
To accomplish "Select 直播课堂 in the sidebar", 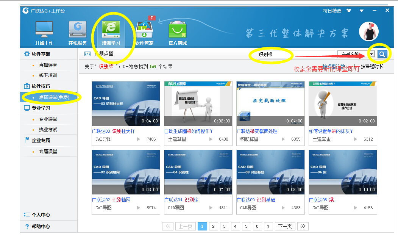I will point(48,65).
